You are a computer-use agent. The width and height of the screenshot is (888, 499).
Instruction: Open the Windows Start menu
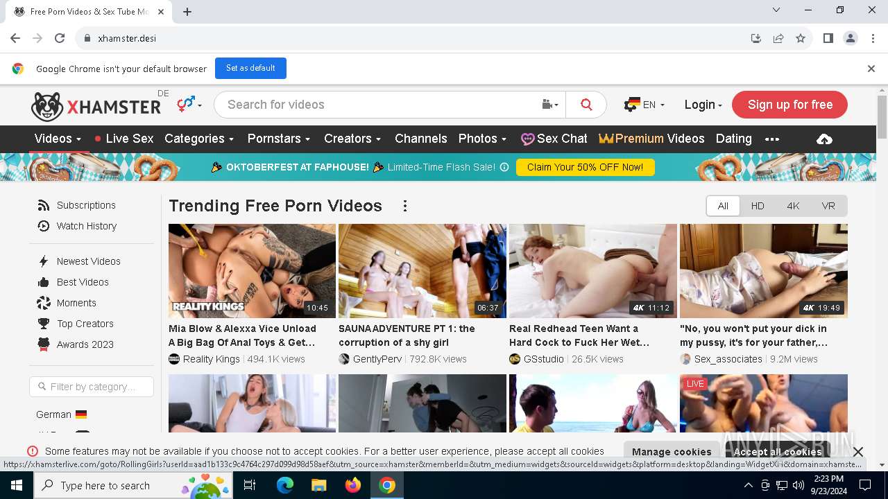(x=17, y=485)
